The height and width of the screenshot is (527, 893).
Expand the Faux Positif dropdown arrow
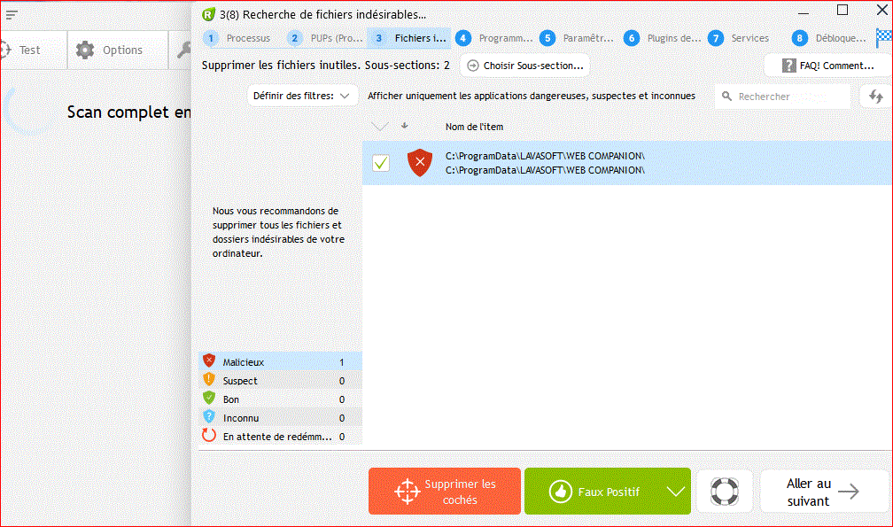click(x=676, y=492)
